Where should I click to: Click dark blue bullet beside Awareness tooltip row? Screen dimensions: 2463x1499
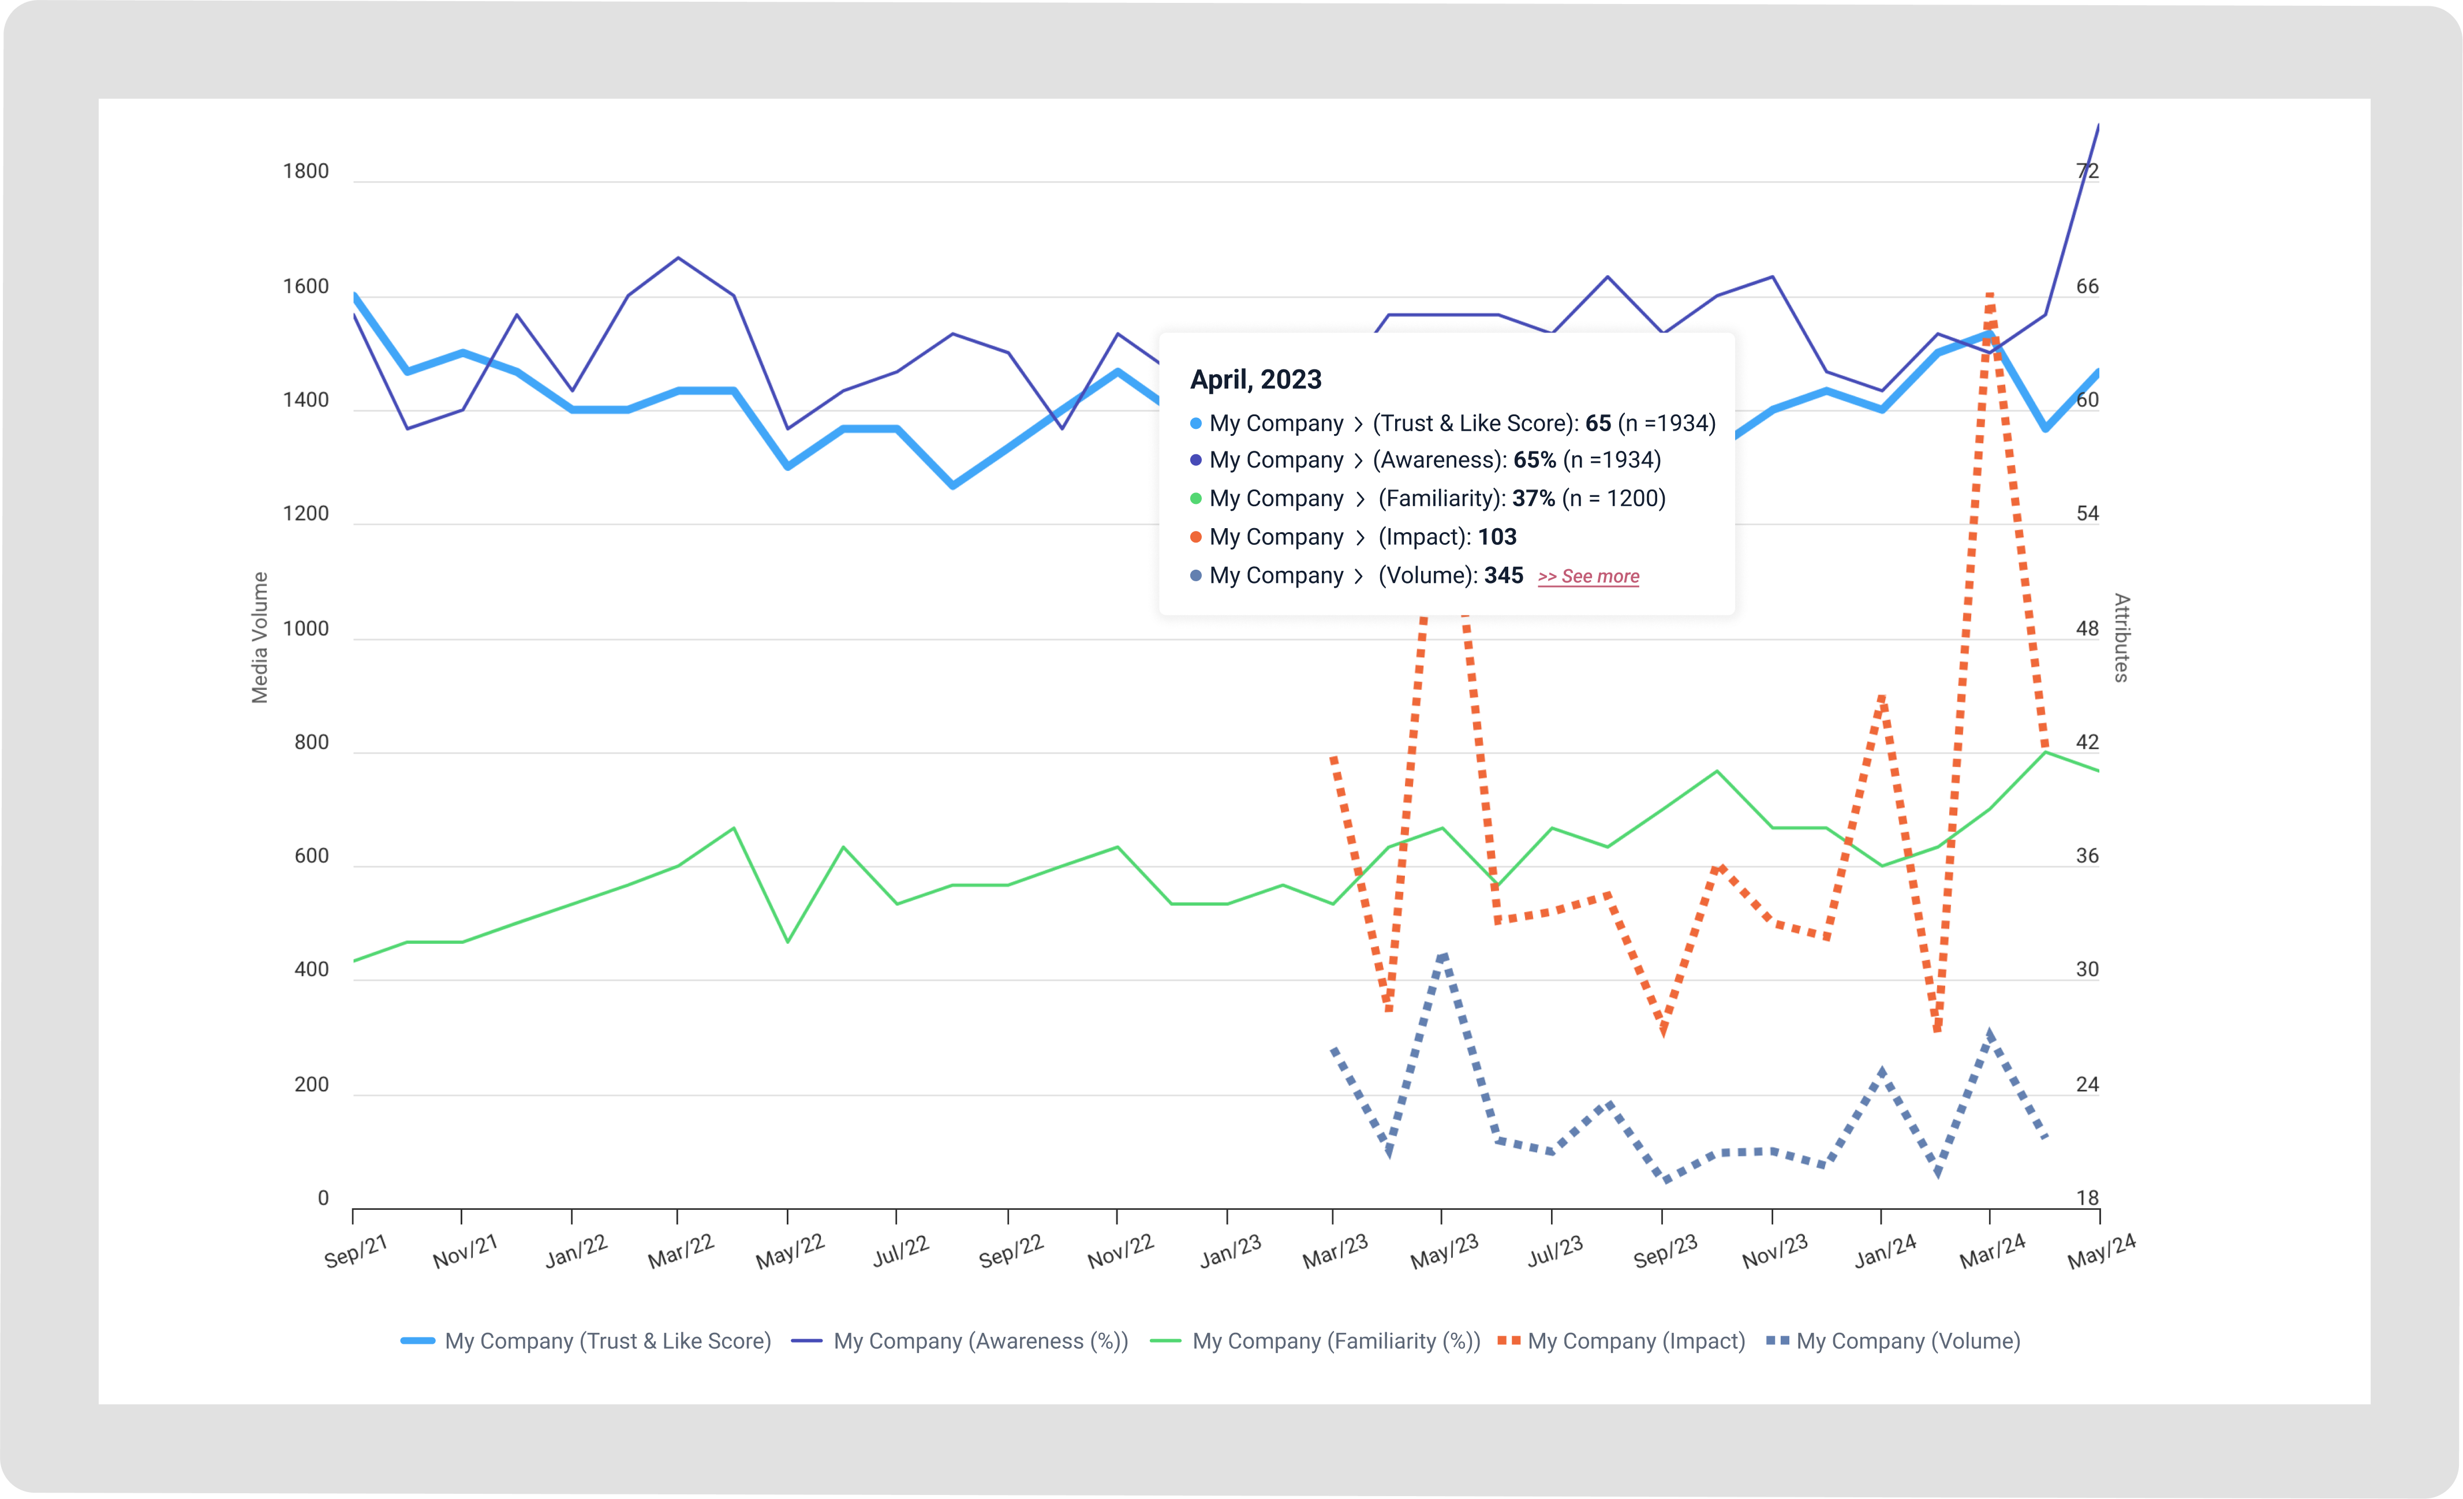point(1195,459)
